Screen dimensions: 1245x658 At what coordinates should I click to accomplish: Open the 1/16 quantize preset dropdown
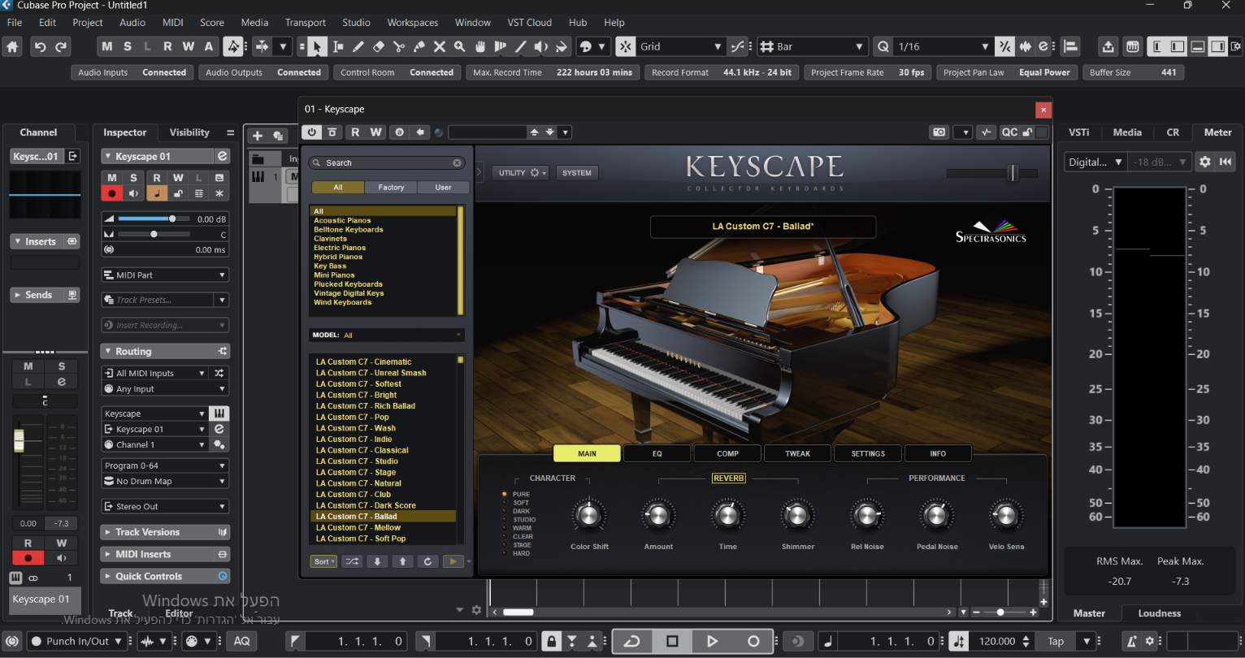pyautogui.click(x=943, y=47)
